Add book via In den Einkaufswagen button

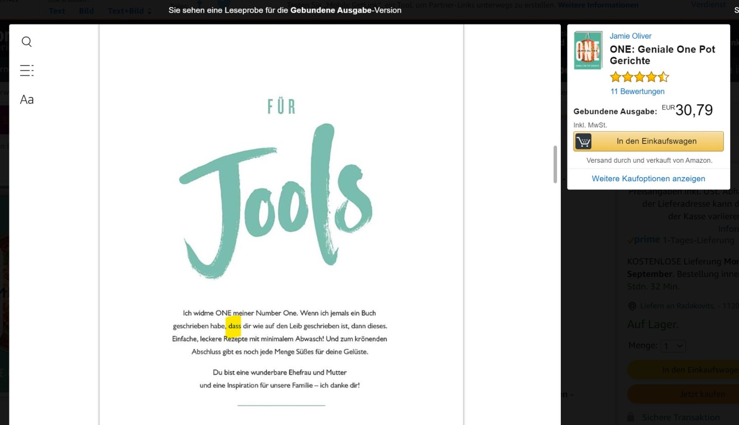click(656, 142)
